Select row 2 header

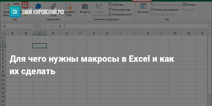[x=3, y=42]
